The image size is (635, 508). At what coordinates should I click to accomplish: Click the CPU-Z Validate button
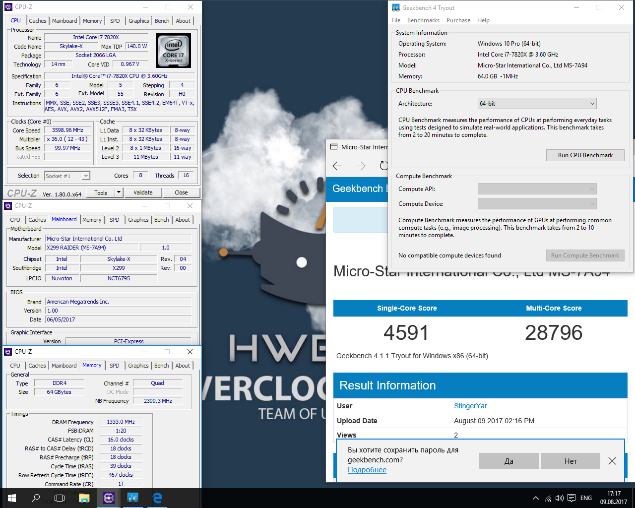tap(143, 192)
